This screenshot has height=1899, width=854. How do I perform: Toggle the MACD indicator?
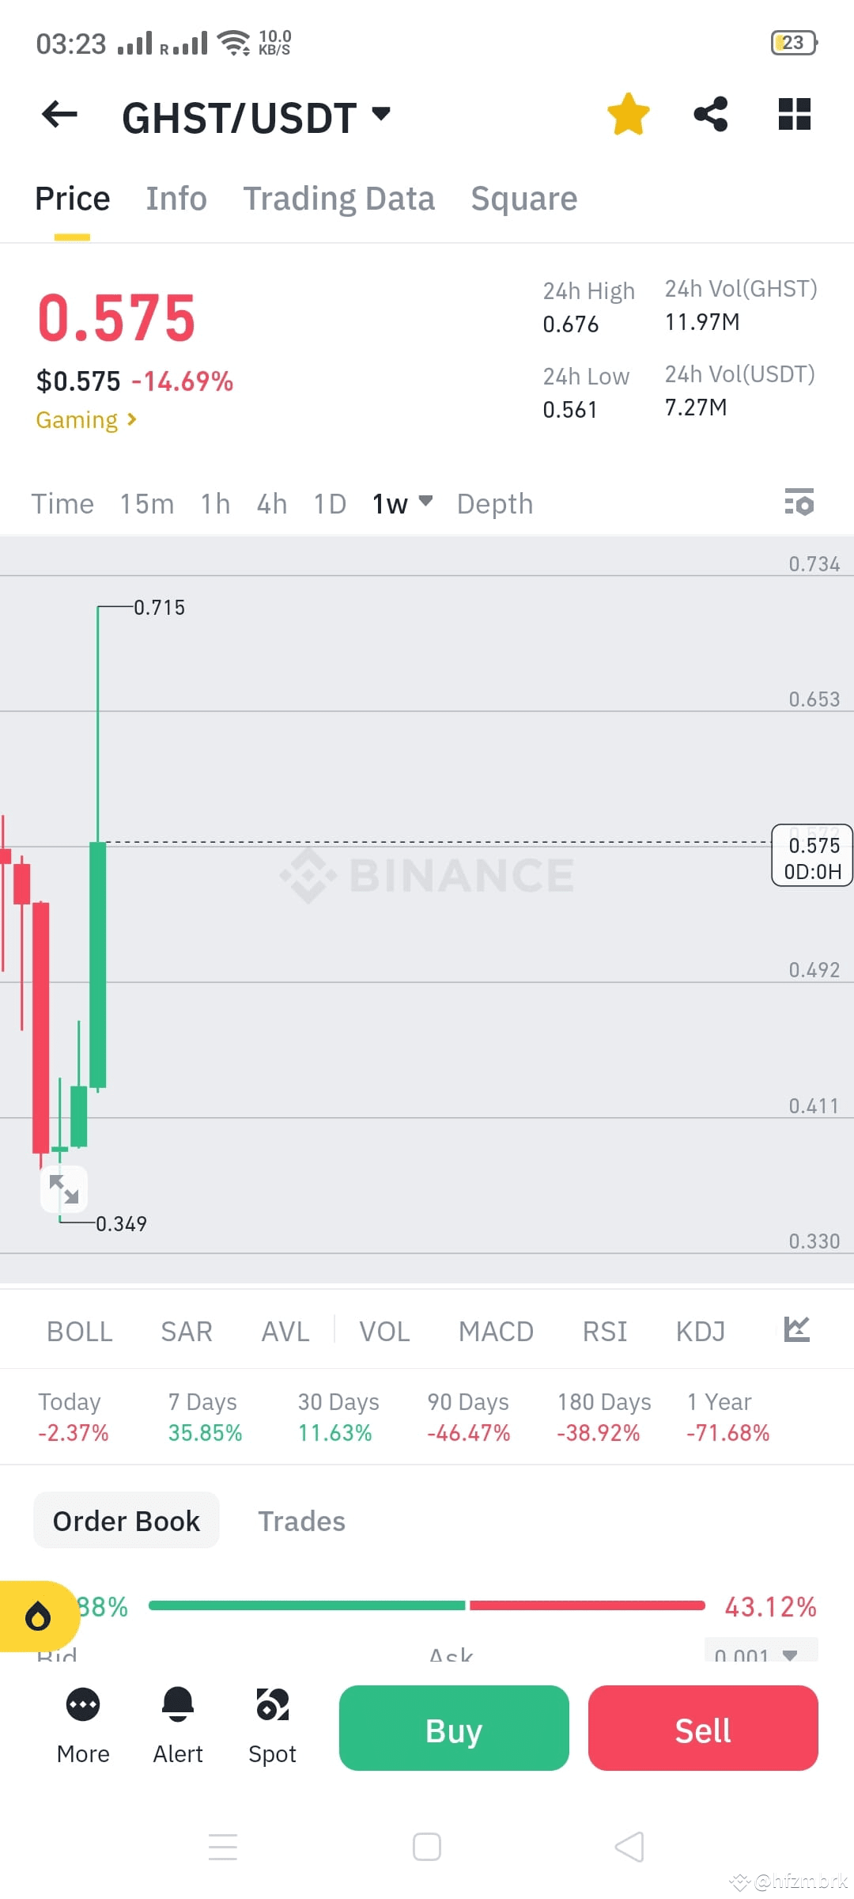(496, 1332)
